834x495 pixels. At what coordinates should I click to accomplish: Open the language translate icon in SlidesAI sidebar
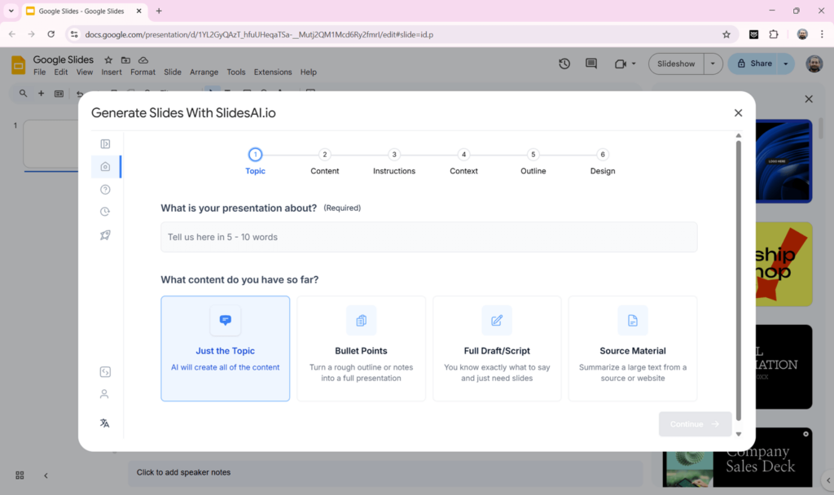tap(105, 423)
